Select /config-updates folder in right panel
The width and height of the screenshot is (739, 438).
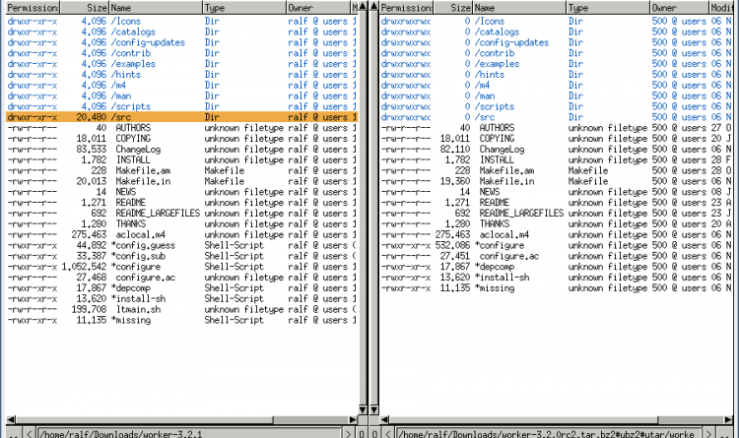[510, 42]
